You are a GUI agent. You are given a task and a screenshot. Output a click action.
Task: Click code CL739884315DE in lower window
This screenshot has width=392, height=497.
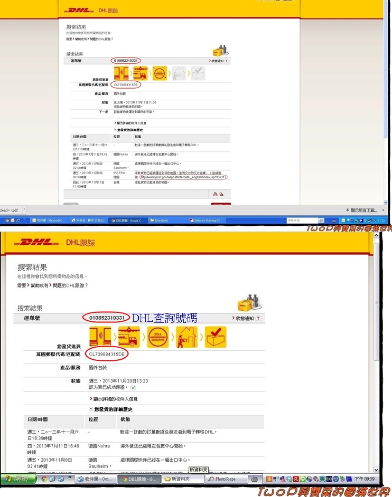(x=107, y=355)
